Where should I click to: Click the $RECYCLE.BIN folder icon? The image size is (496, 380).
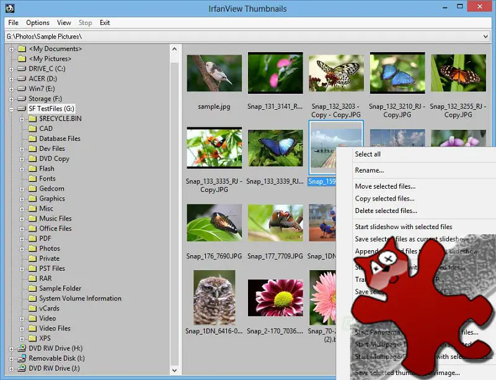pos(32,119)
